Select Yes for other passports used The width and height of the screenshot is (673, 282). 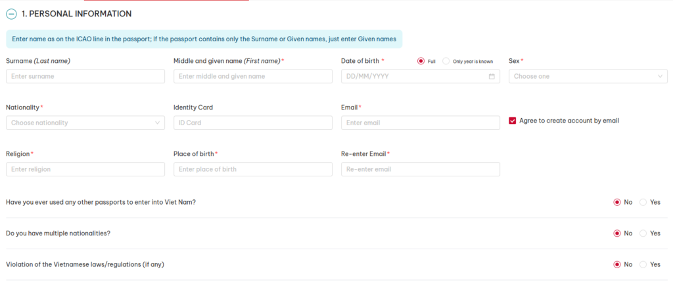(x=643, y=202)
